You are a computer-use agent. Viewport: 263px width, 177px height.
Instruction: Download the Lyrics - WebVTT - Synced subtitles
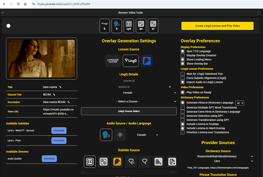tap(59, 131)
